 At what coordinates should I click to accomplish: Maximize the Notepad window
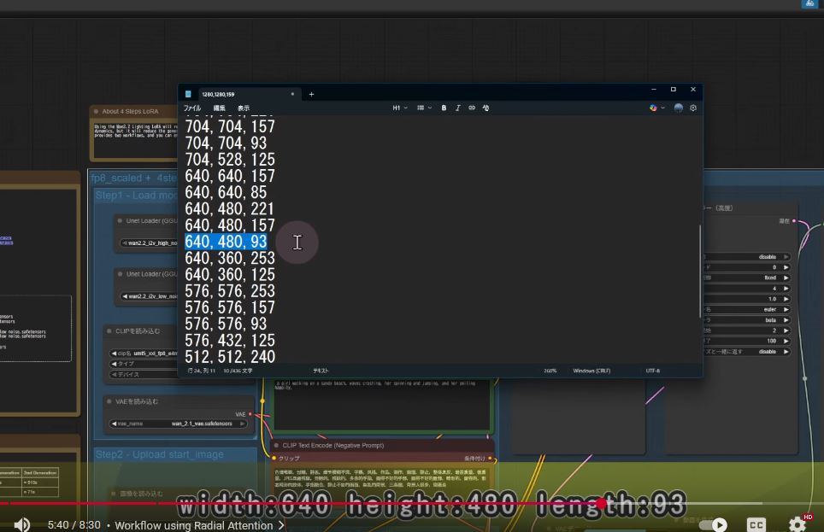(674, 90)
